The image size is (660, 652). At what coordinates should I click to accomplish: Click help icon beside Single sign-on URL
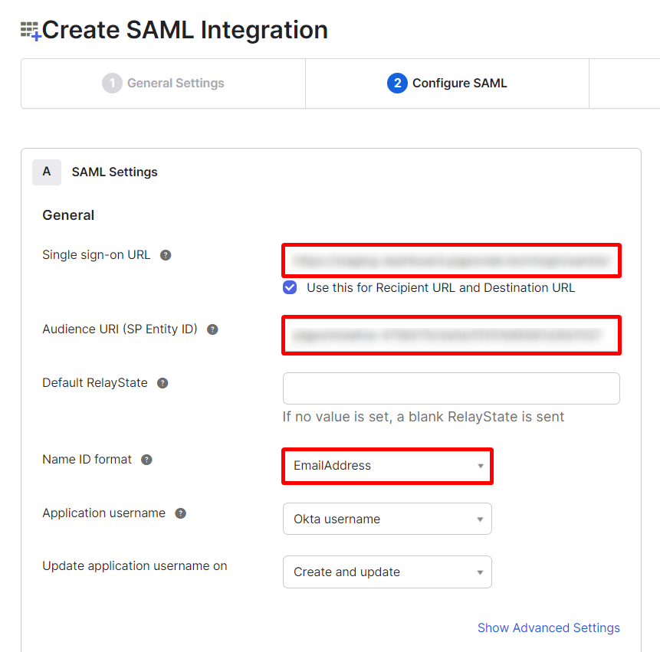166,255
